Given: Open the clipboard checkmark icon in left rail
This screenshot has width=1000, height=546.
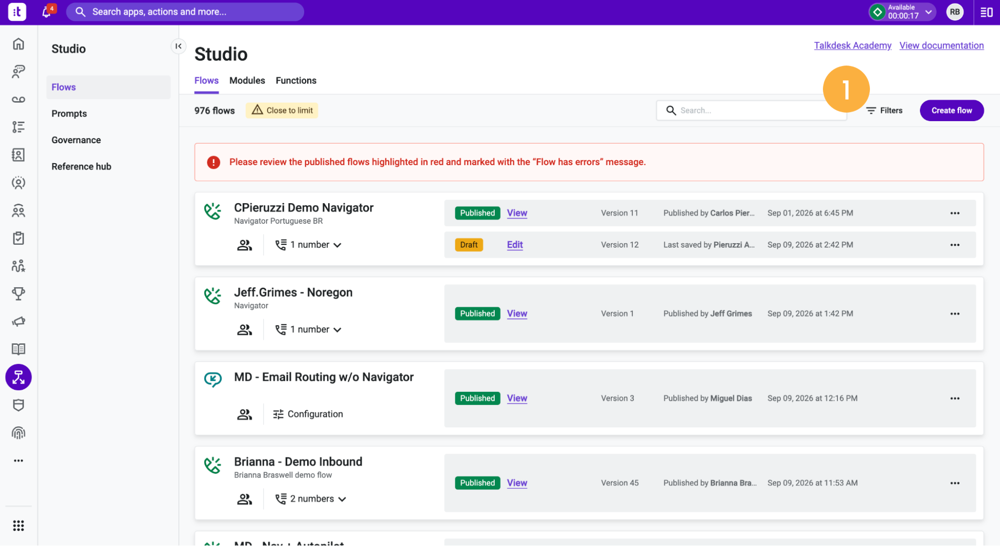Looking at the screenshot, I should pos(19,238).
